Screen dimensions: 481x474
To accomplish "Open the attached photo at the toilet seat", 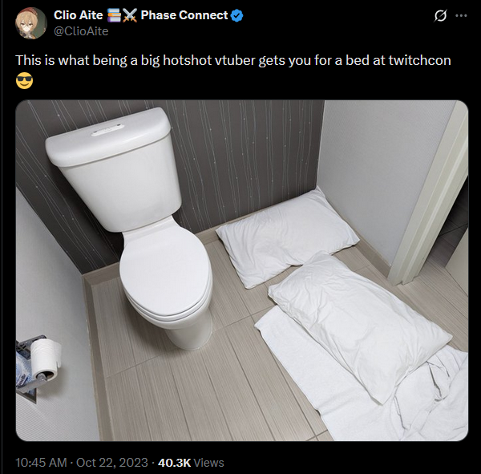I will 166,270.
